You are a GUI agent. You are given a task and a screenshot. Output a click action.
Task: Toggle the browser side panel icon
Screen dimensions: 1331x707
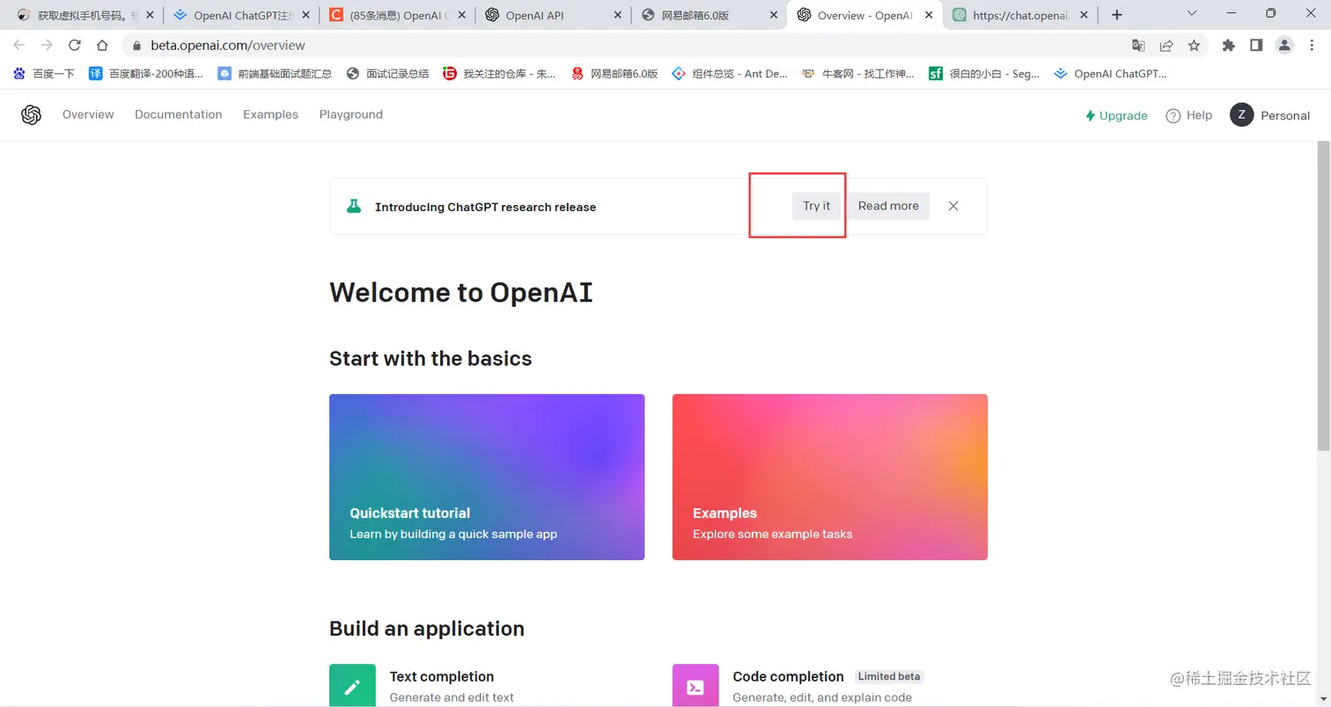(1256, 45)
